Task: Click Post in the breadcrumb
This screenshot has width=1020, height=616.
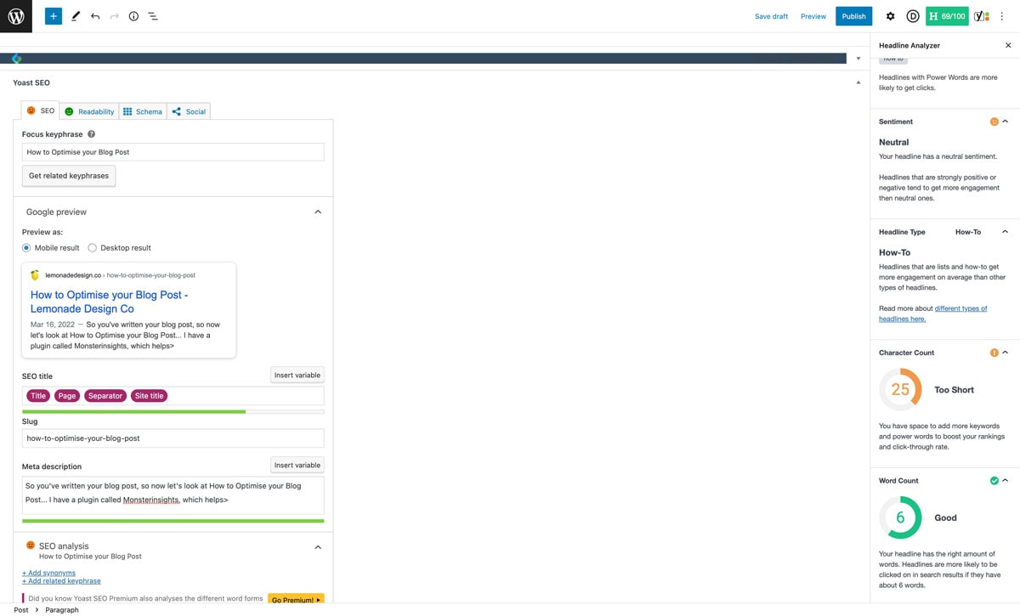Action: tap(21, 610)
